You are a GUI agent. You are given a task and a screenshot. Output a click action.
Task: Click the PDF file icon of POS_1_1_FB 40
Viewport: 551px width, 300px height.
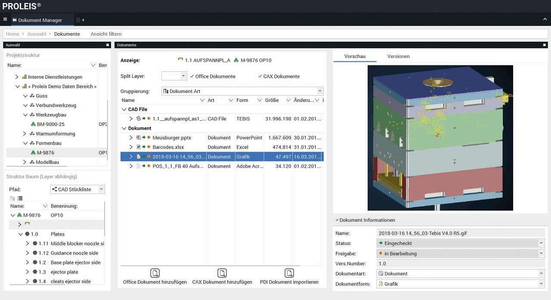pyautogui.click(x=138, y=166)
